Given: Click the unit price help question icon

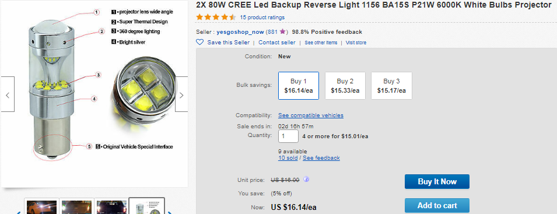Looking at the screenshot, I should click(x=306, y=179).
